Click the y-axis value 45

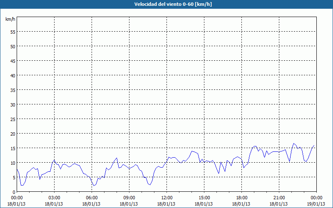click(13, 61)
